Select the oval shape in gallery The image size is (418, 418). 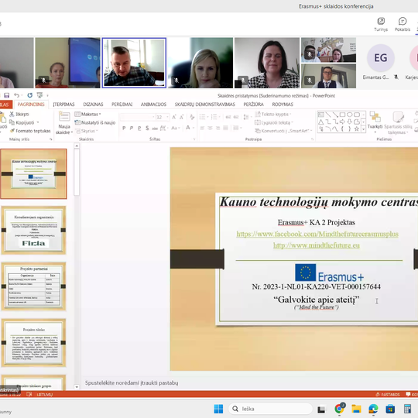click(350, 115)
